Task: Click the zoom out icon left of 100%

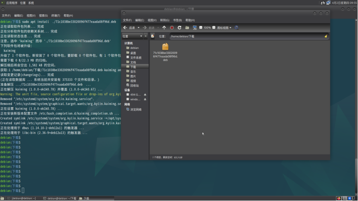Action: [200, 28]
